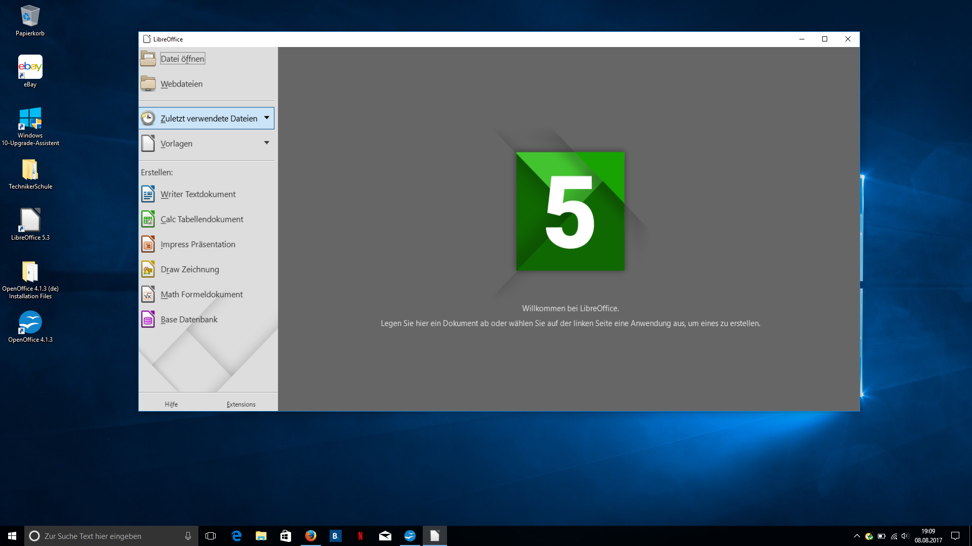Open the volume tray icon

[x=905, y=536]
